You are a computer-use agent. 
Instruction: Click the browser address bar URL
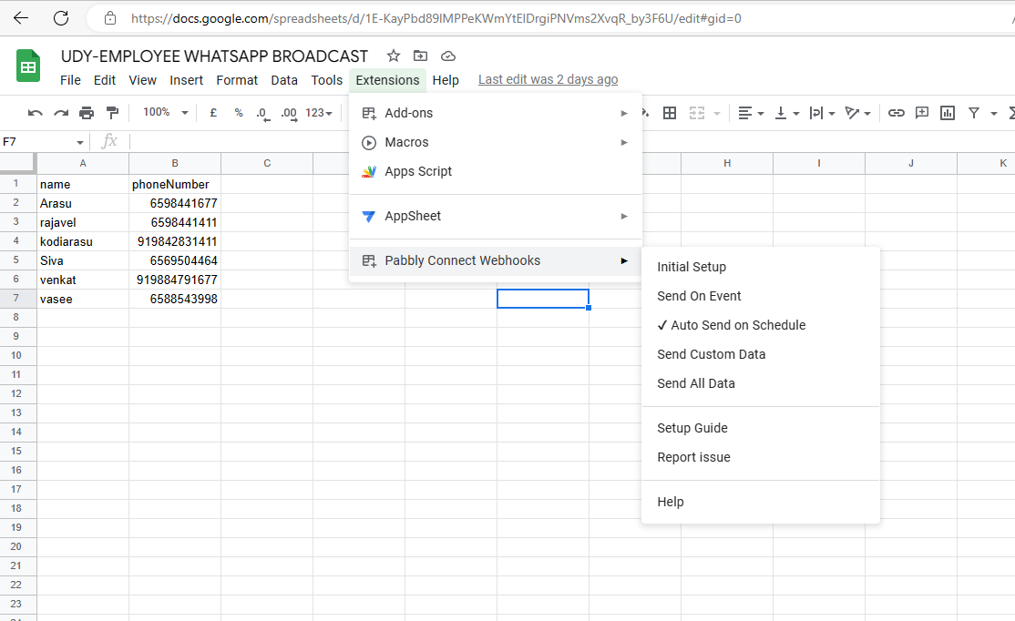[436, 19]
